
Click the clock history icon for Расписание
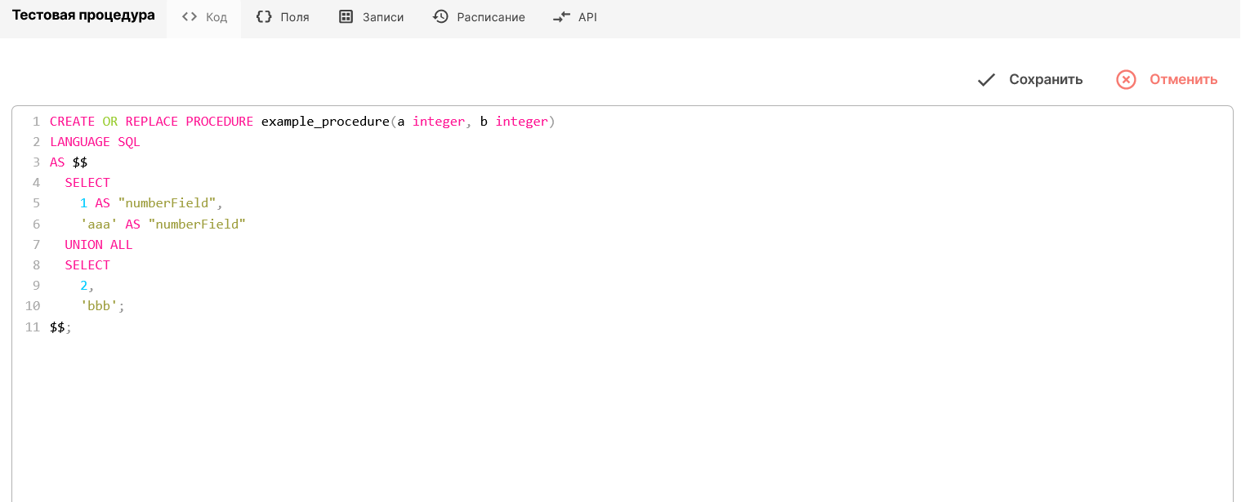pos(440,17)
